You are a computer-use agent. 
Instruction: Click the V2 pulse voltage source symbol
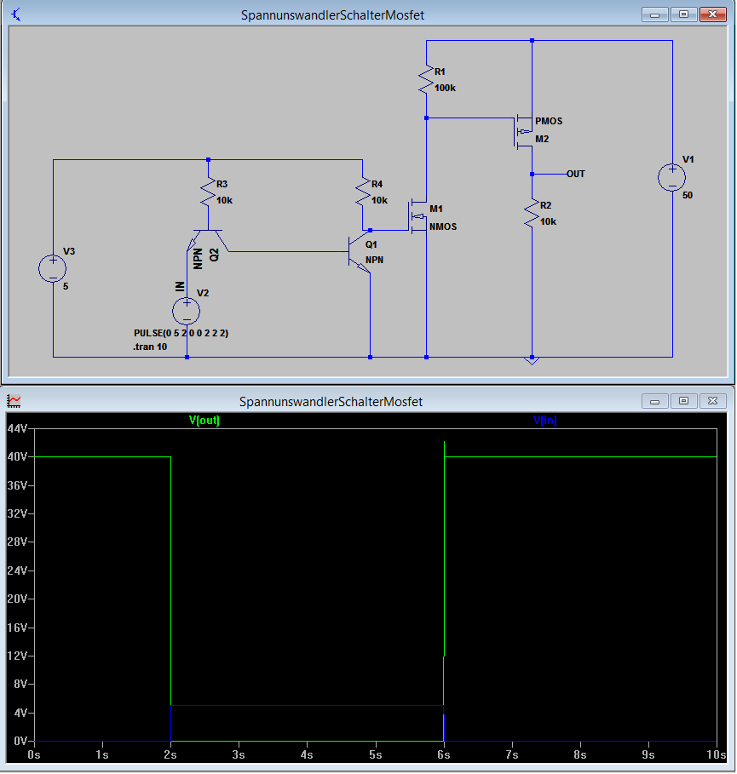pos(187,311)
